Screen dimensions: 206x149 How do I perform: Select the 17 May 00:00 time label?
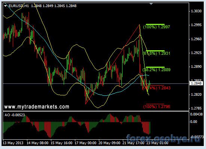(85, 143)
